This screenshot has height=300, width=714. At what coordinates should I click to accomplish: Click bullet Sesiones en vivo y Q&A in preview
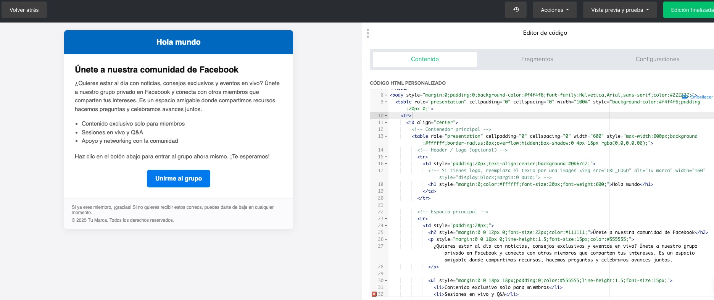click(x=112, y=132)
